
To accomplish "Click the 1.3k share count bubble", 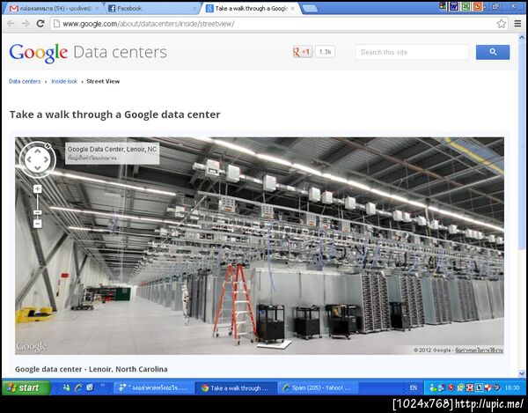I will click(x=325, y=52).
